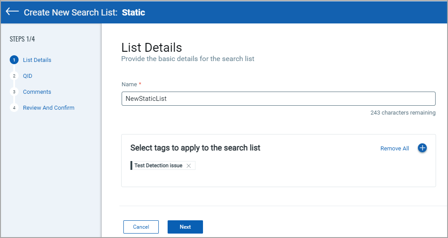This screenshot has height=238, width=448.
Task: Open the Review And Confirm step
Action: point(49,107)
